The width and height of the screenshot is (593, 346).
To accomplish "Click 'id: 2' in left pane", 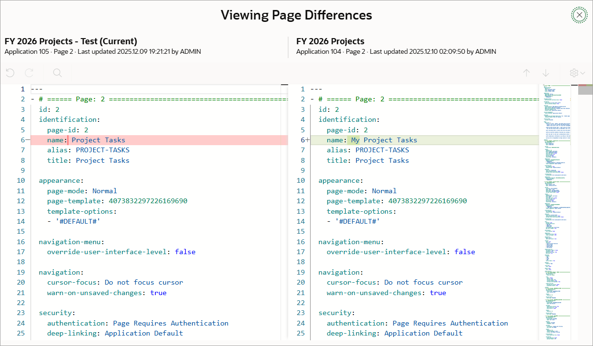I will click(49, 109).
